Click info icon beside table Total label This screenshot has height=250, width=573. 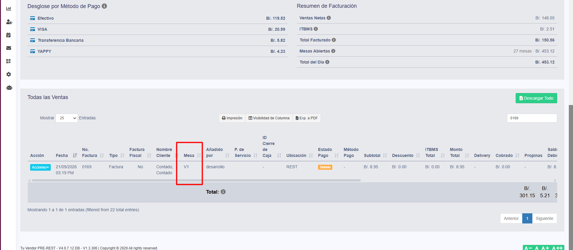[x=223, y=192]
